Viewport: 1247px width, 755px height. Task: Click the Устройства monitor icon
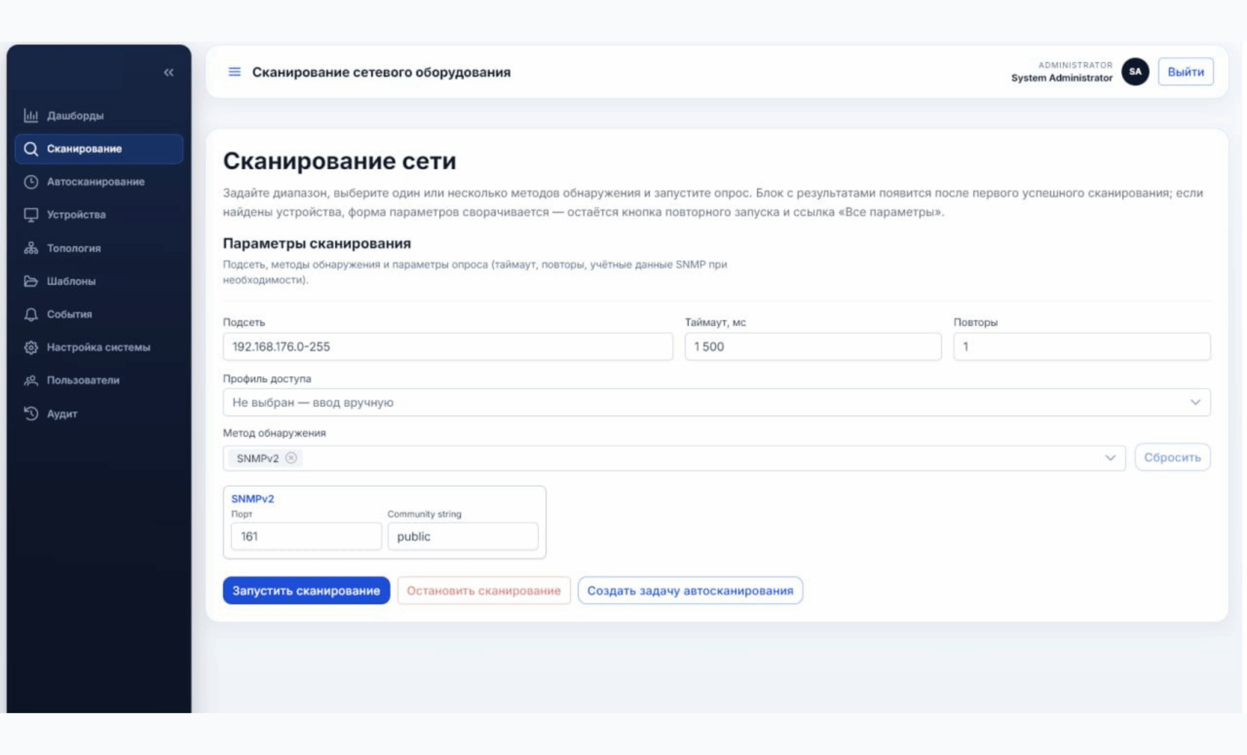(31, 215)
